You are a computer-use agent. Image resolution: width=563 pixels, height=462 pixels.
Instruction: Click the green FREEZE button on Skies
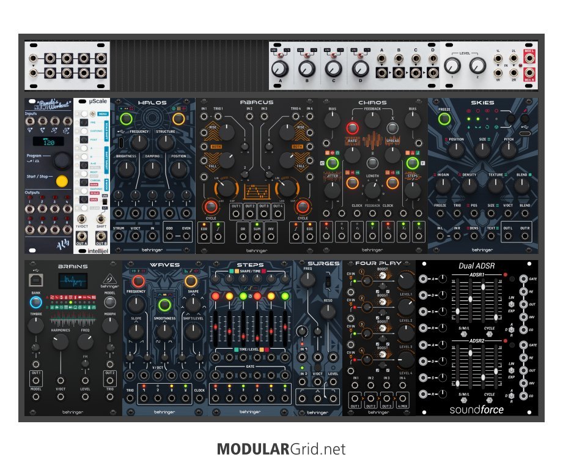(x=444, y=119)
